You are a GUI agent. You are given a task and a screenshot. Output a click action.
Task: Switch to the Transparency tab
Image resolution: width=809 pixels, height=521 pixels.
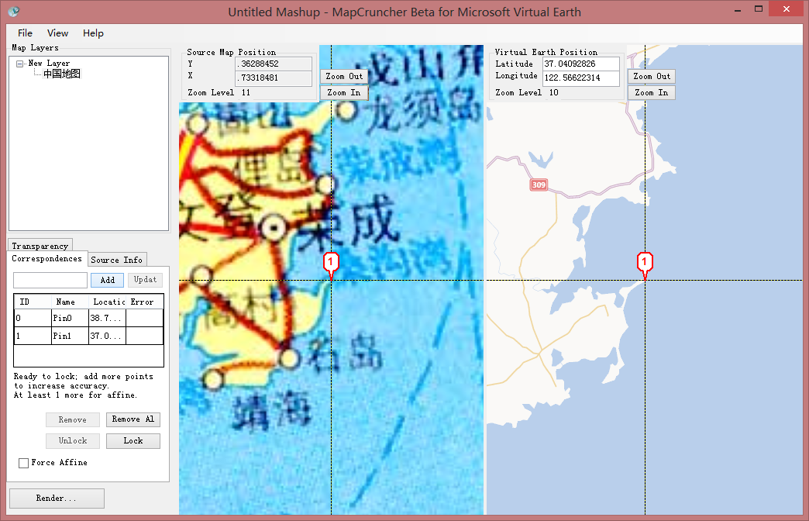click(x=40, y=246)
